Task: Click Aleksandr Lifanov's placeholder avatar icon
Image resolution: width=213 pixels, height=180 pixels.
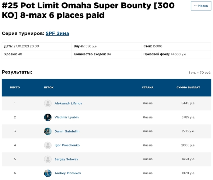Action: point(48,103)
